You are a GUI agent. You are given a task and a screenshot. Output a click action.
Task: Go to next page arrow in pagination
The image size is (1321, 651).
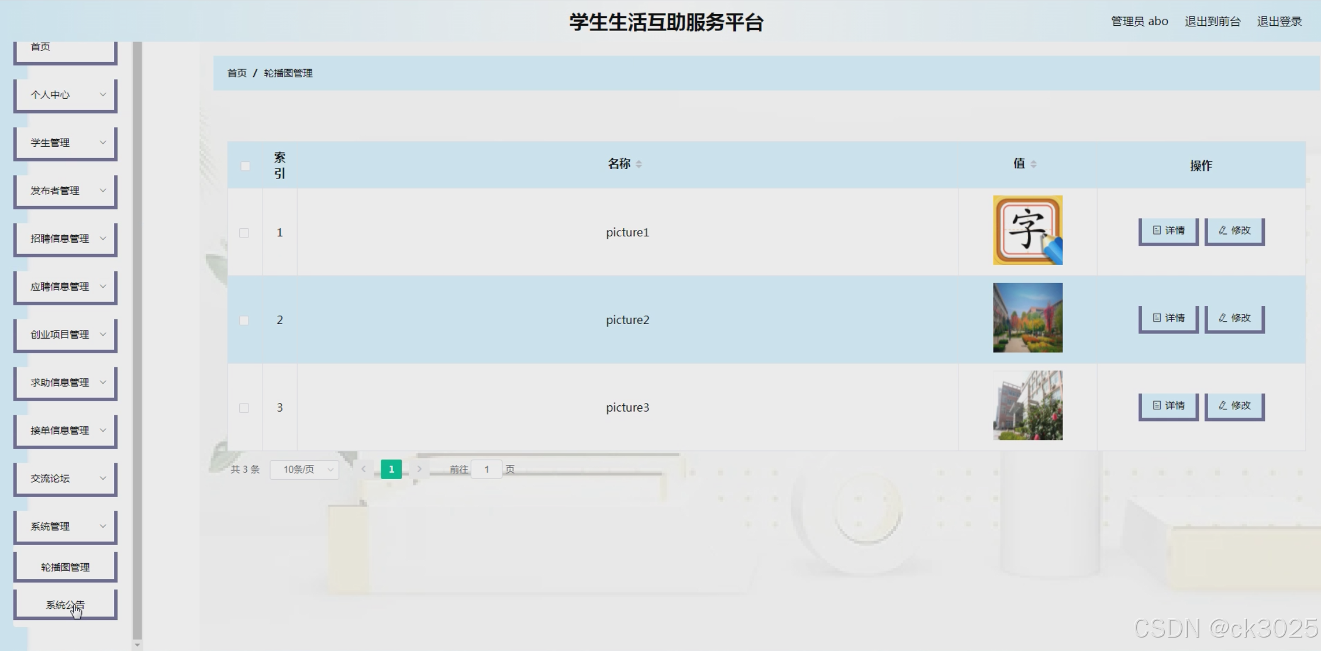[x=419, y=469]
